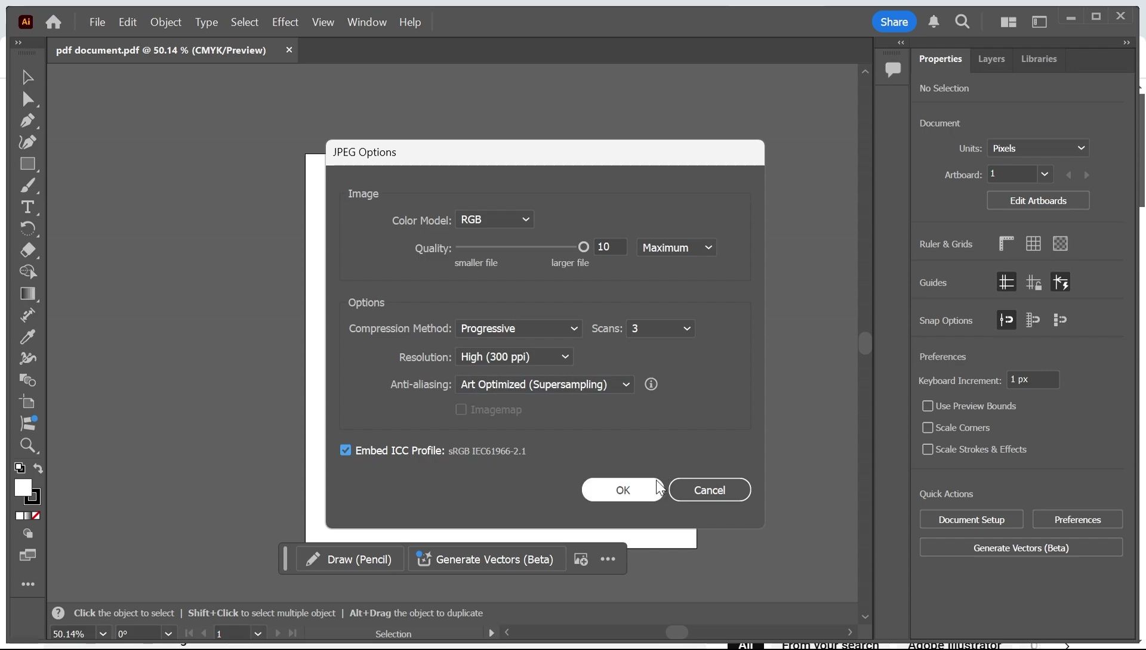The image size is (1146, 650).
Task: Enable Use Preview Bounds checkbox
Action: point(928,406)
